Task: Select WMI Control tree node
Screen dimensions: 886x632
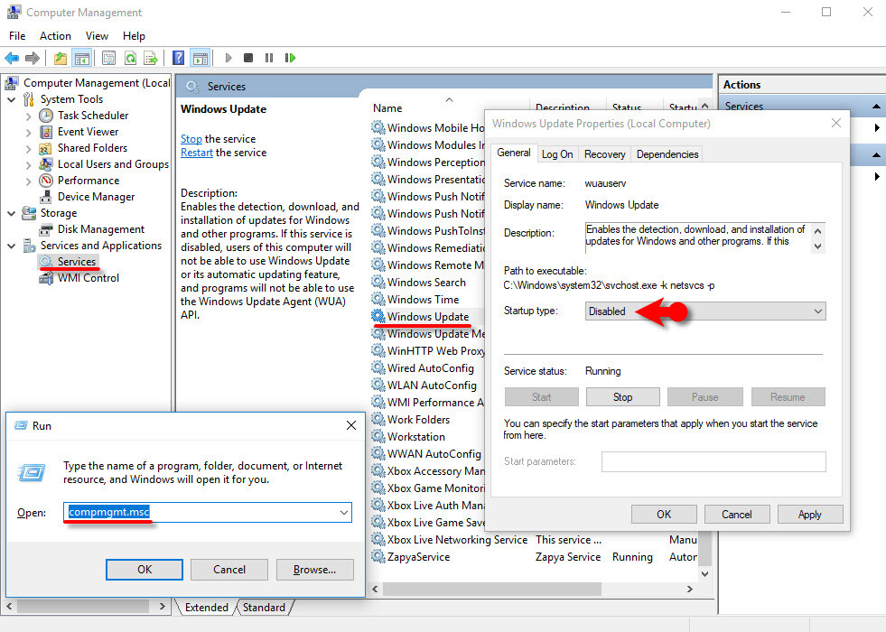Action: [x=88, y=278]
